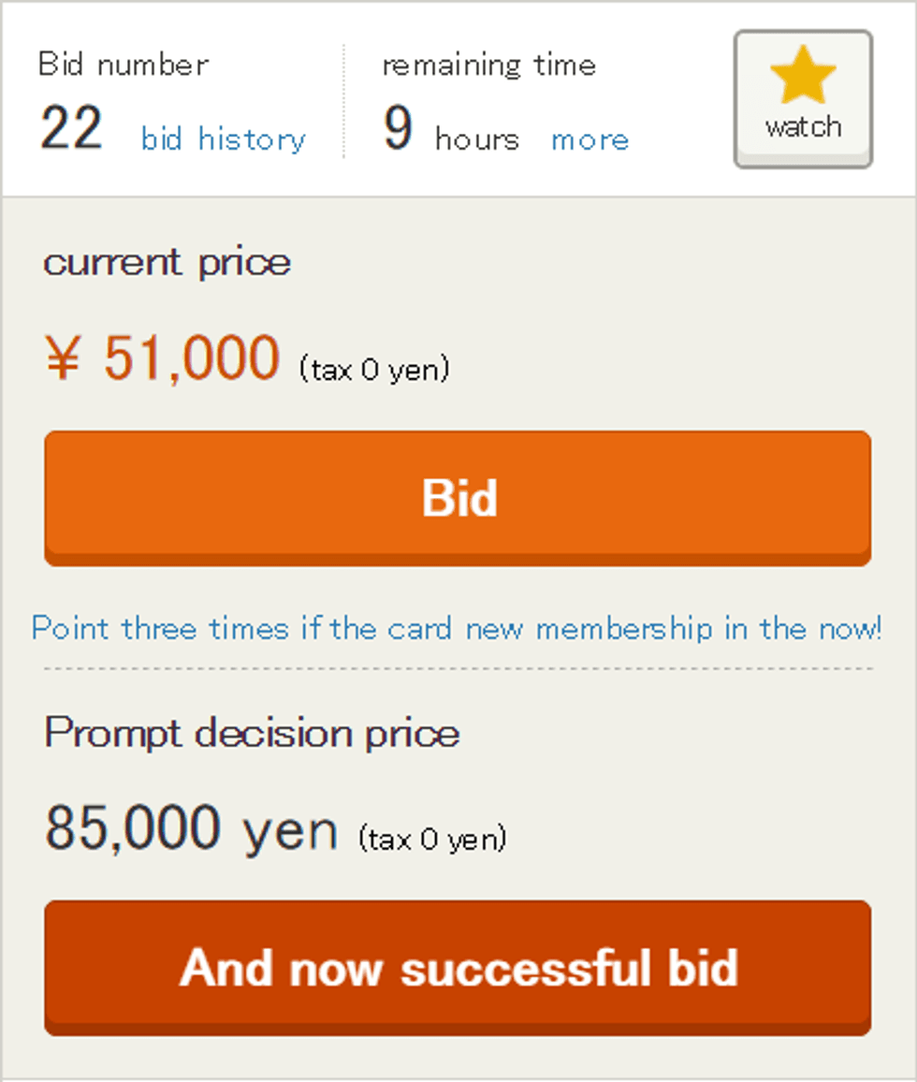
Task: Open the card membership points promo link
Action: [457, 628]
